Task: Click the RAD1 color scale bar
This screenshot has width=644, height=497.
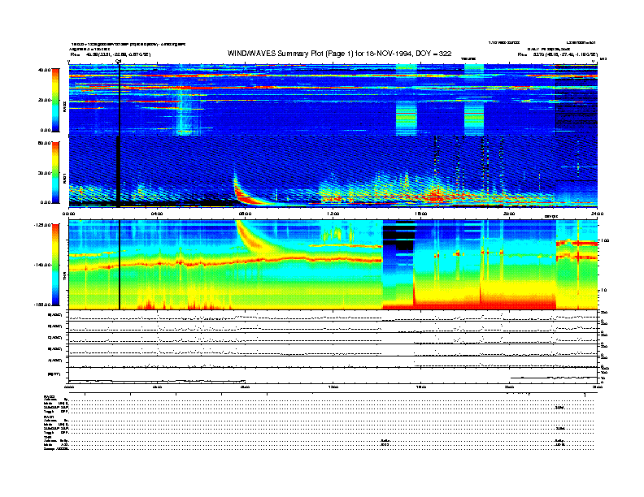Action: (55, 172)
